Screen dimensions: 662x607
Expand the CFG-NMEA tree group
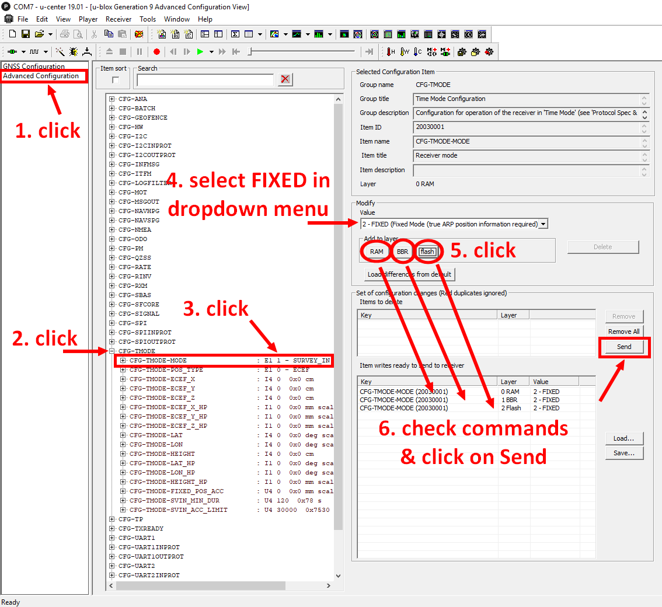(112, 230)
